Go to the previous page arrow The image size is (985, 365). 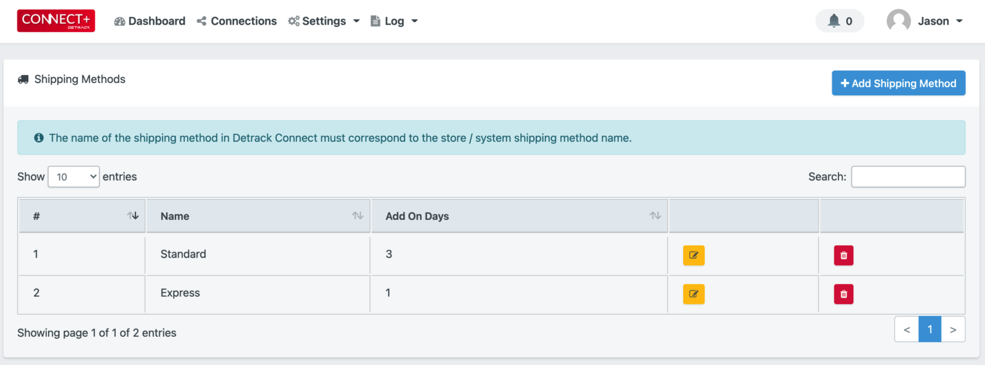click(907, 329)
